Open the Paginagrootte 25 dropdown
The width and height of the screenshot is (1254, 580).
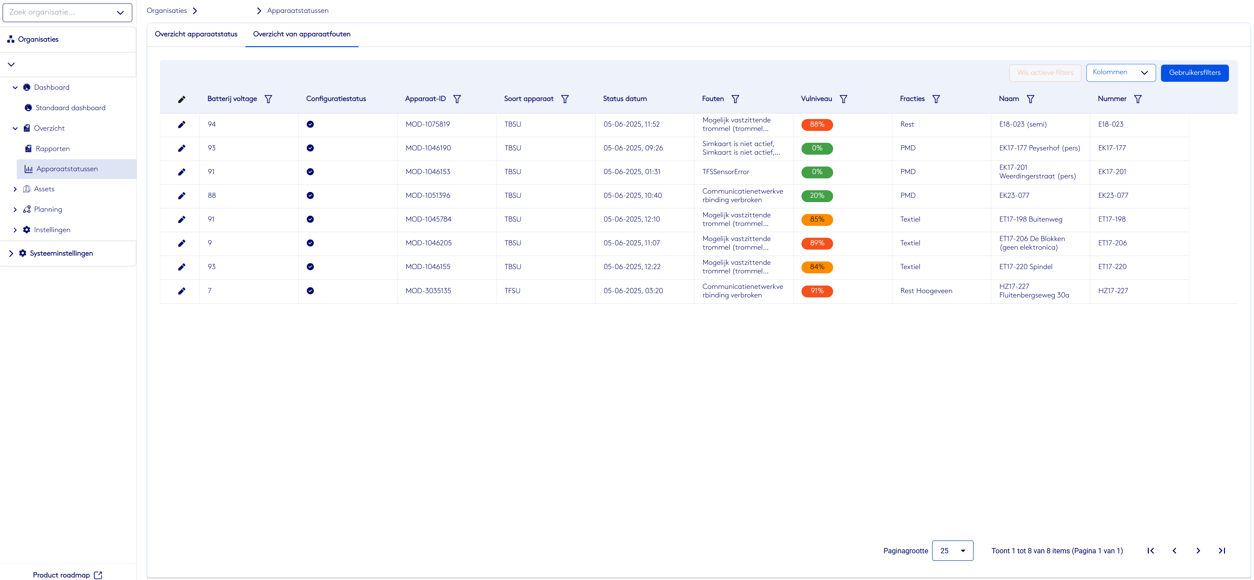click(952, 551)
